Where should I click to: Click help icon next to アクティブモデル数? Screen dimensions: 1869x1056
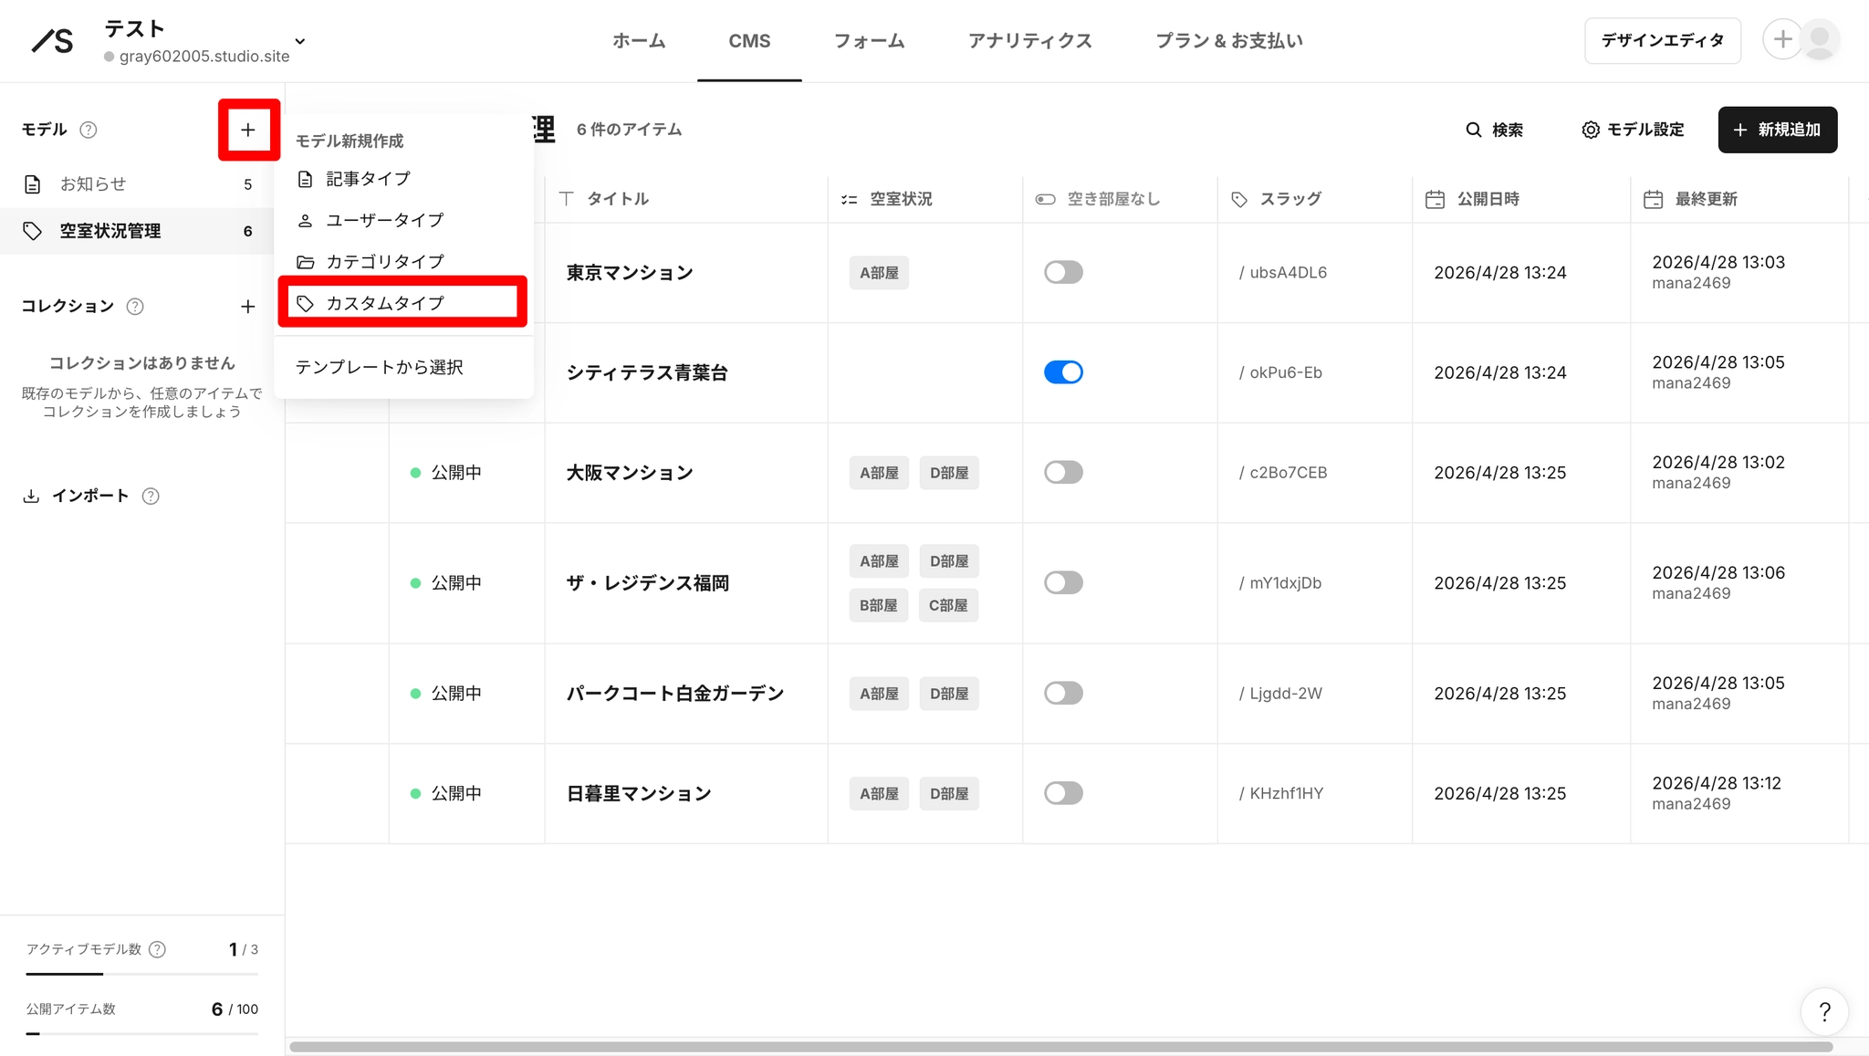click(157, 949)
